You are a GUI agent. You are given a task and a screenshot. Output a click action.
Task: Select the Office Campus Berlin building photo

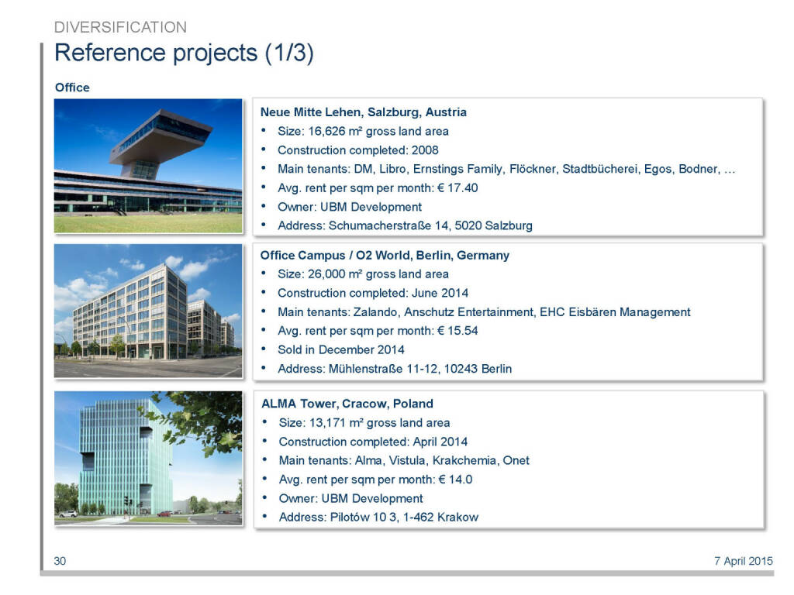click(x=148, y=311)
